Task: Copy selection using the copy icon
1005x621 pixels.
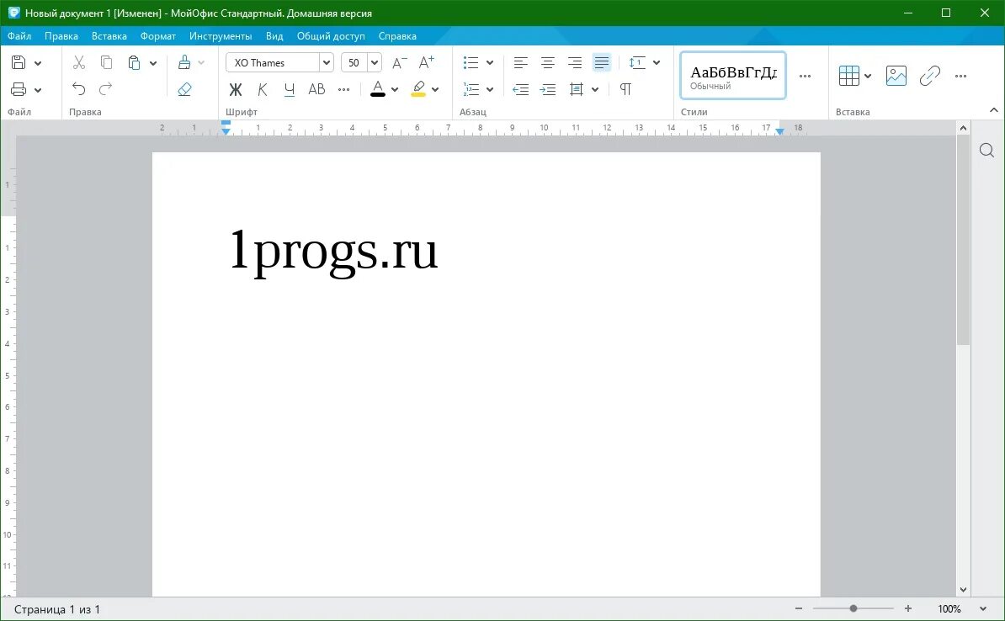Action: pos(106,62)
